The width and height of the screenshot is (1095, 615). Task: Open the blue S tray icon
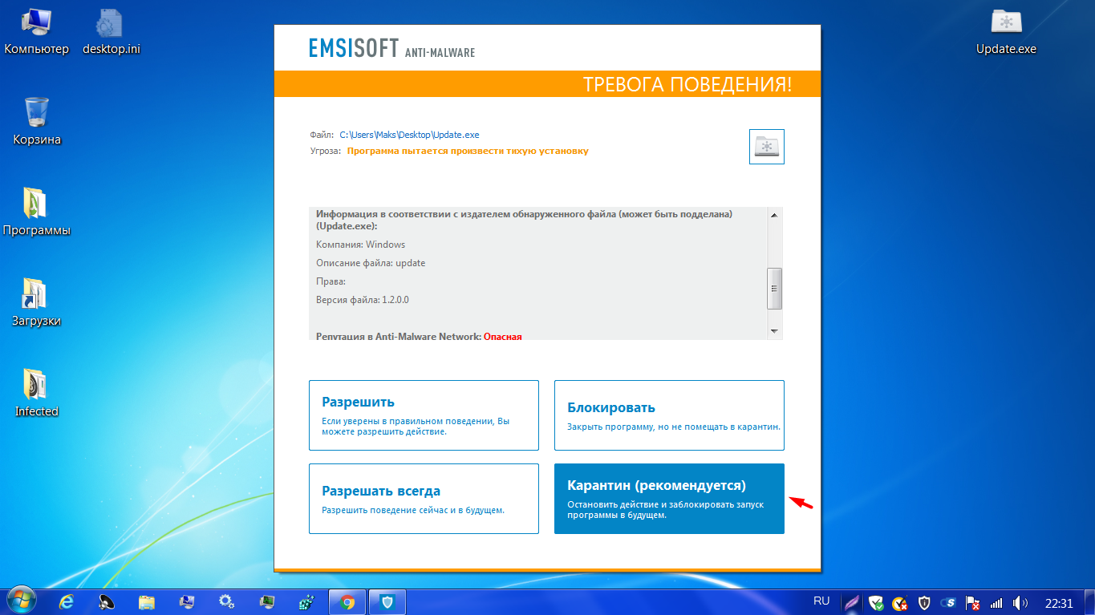coord(948,602)
